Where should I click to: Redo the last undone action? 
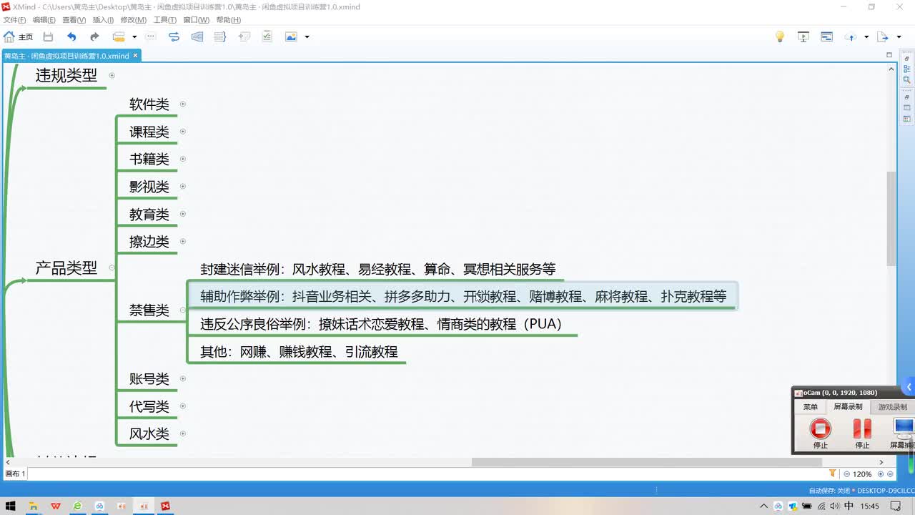(x=94, y=36)
